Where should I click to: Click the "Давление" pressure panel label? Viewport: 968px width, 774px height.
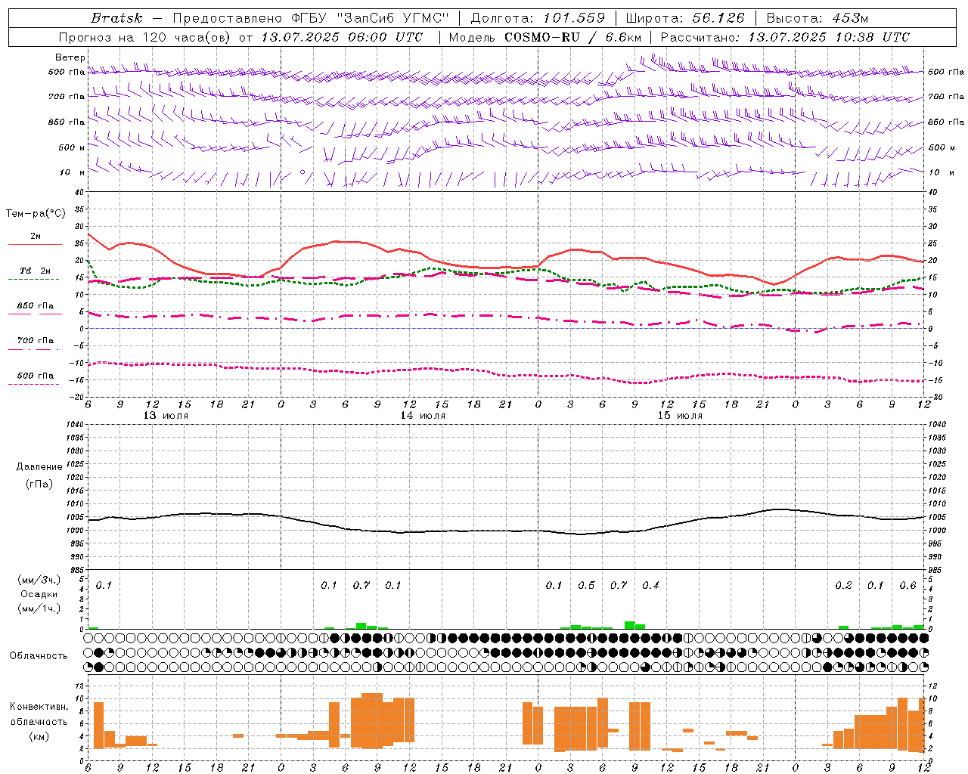[x=39, y=467]
